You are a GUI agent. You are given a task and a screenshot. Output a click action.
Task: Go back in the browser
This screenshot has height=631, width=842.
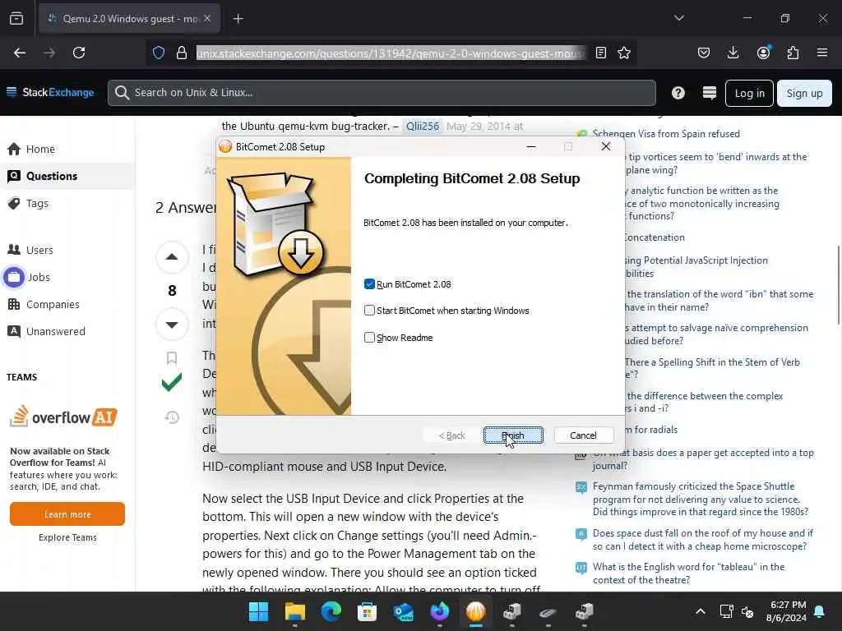tap(20, 53)
